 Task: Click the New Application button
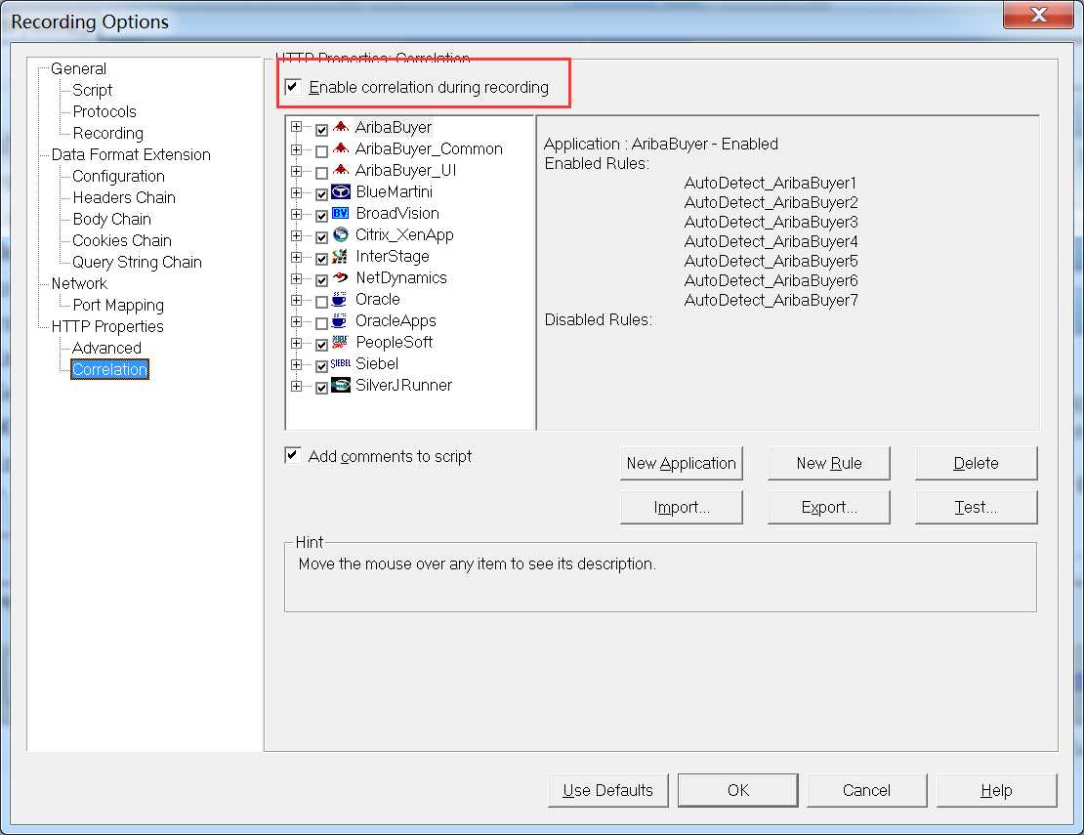point(681,463)
